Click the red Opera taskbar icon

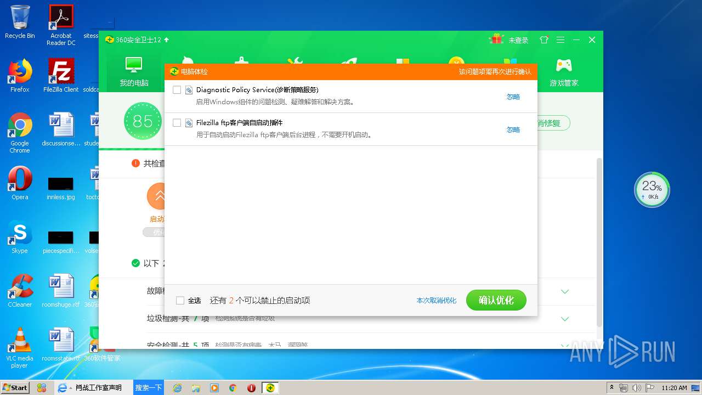(251, 388)
